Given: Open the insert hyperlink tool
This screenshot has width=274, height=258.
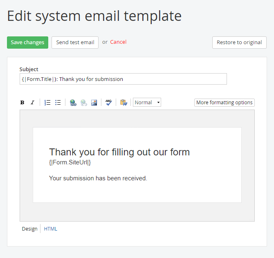Looking at the screenshot, I should (73, 103).
